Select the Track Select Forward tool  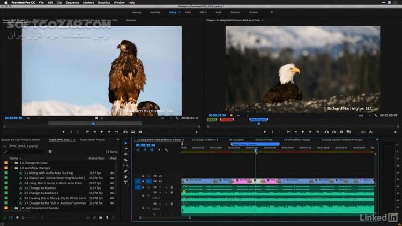[x=125, y=149]
